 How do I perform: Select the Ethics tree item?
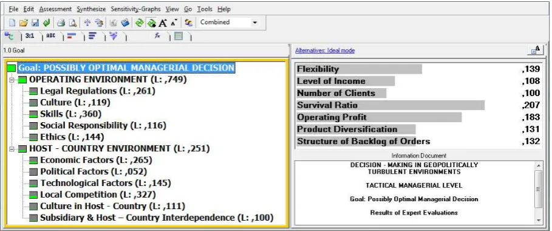tap(72, 137)
